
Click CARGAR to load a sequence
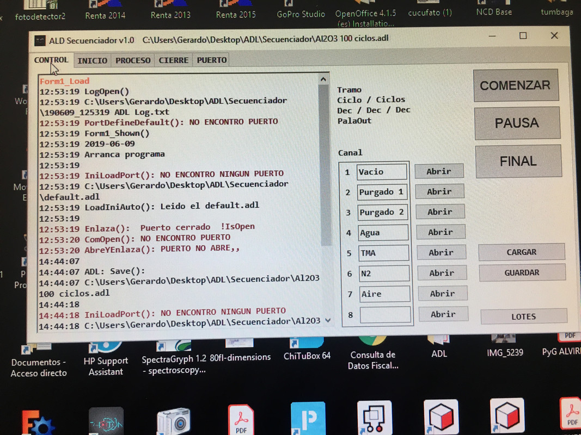(x=521, y=252)
